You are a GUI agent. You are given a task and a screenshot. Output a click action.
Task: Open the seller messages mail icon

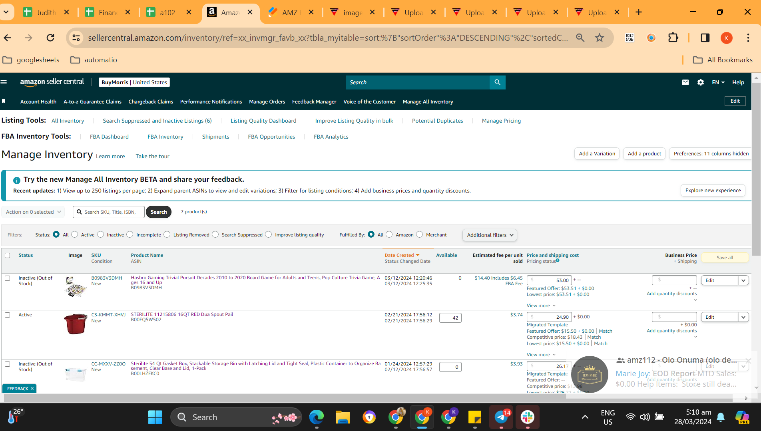pyautogui.click(x=685, y=82)
